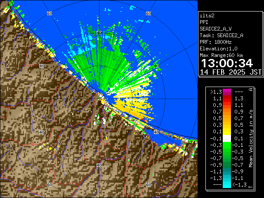Click the "Max Range:60 km" line
The width and height of the screenshot is (264, 198).
pos(221,55)
